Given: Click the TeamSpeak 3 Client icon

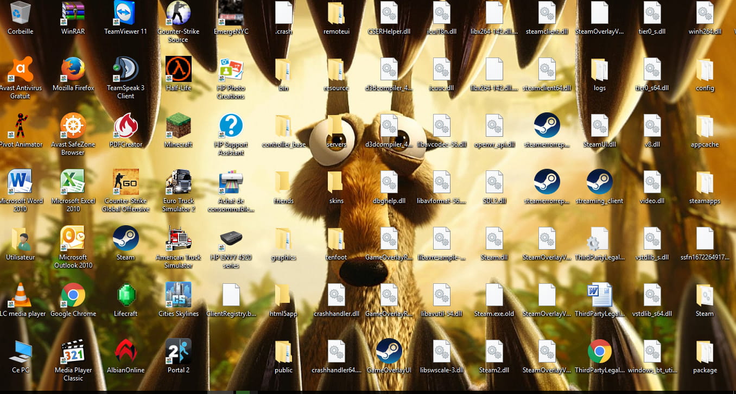Looking at the screenshot, I should click(125, 69).
